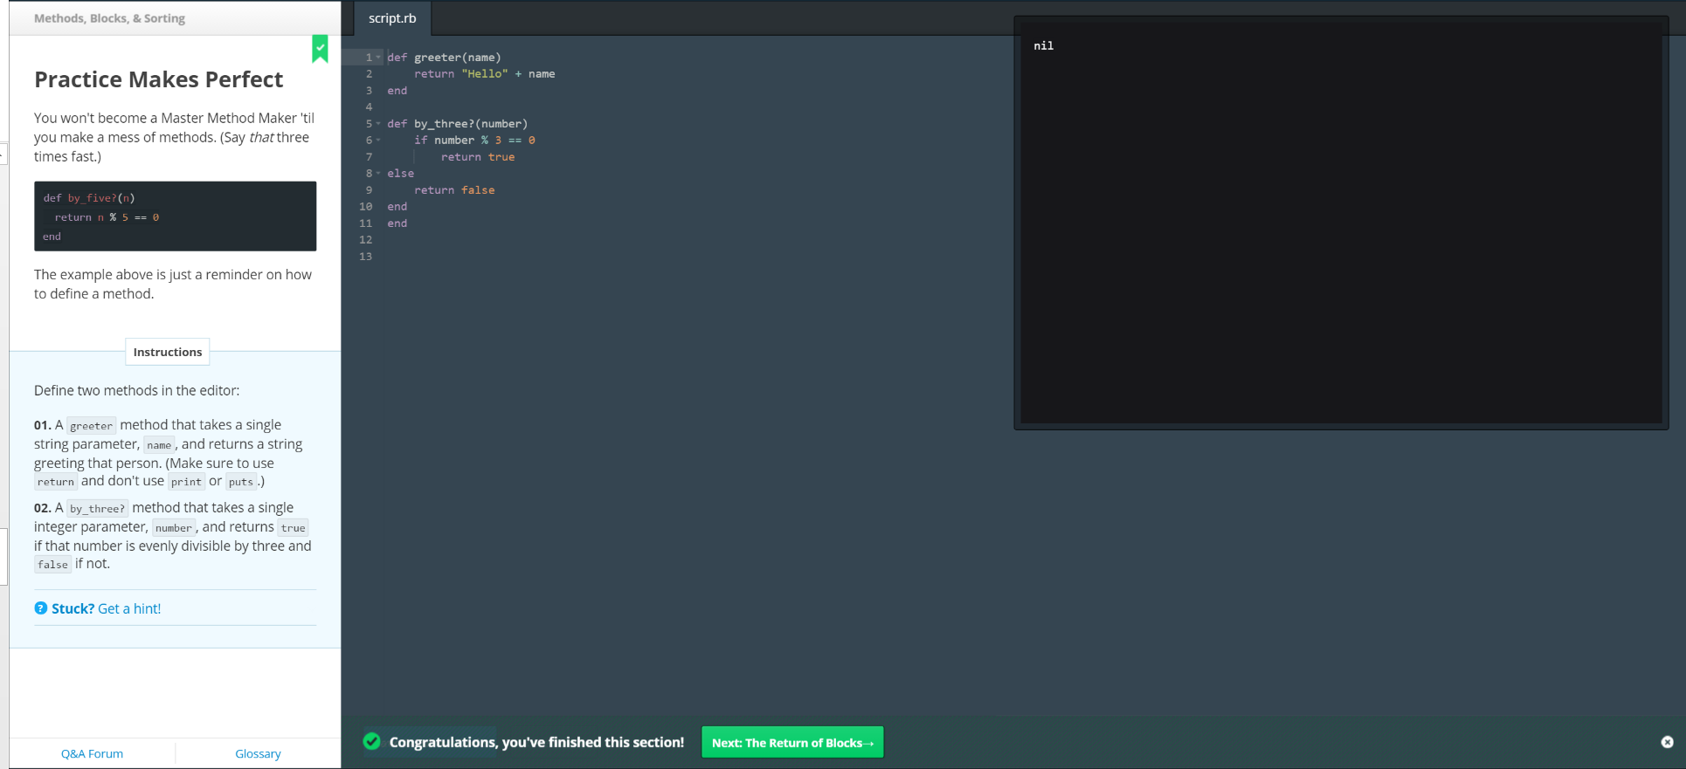Click the blue question mark hint icon

[x=40, y=608]
